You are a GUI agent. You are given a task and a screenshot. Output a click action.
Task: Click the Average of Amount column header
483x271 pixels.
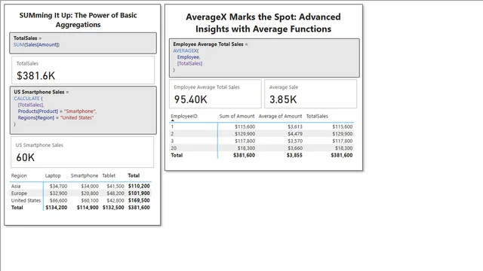(x=280, y=116)
